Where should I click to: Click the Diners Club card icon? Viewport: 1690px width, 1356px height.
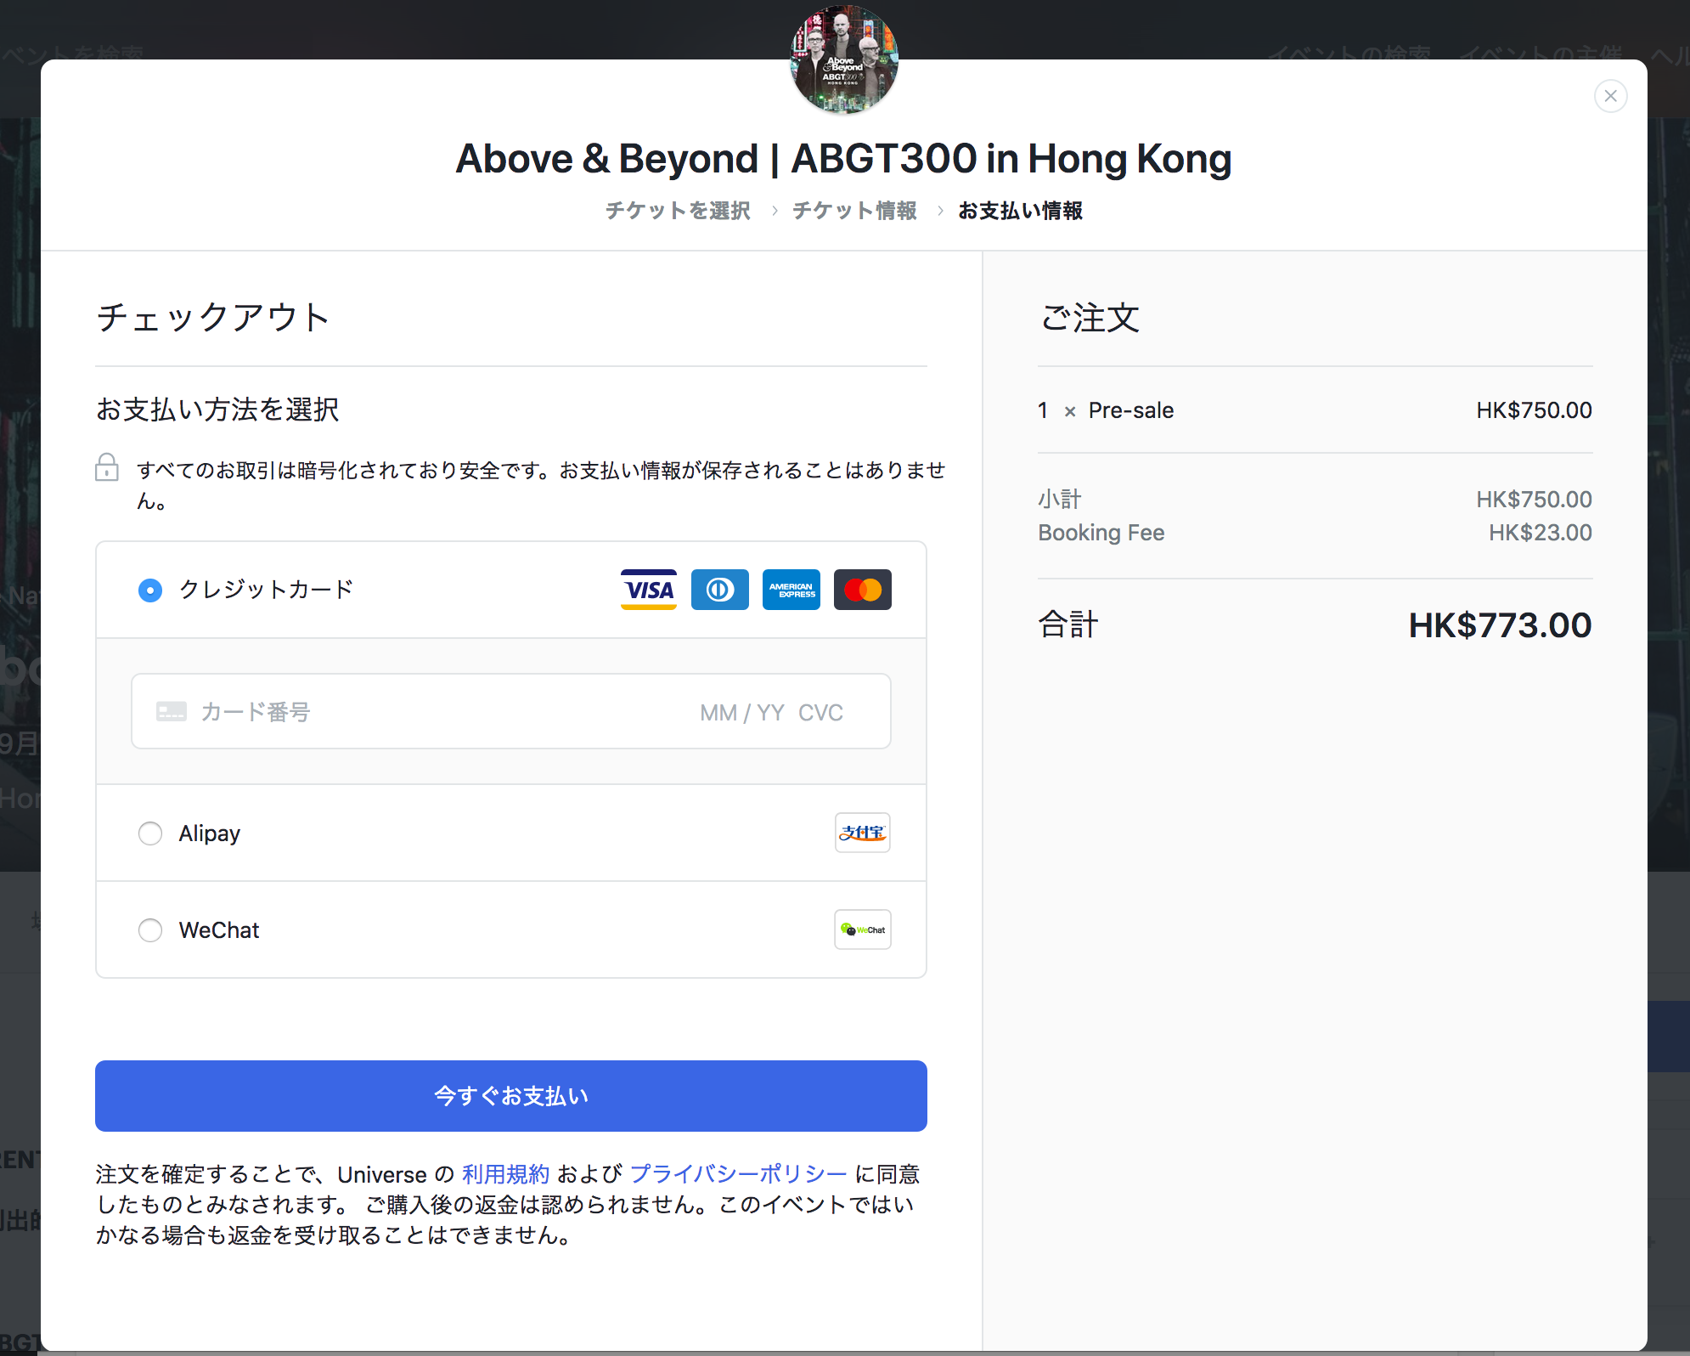[x=720, y=590]
